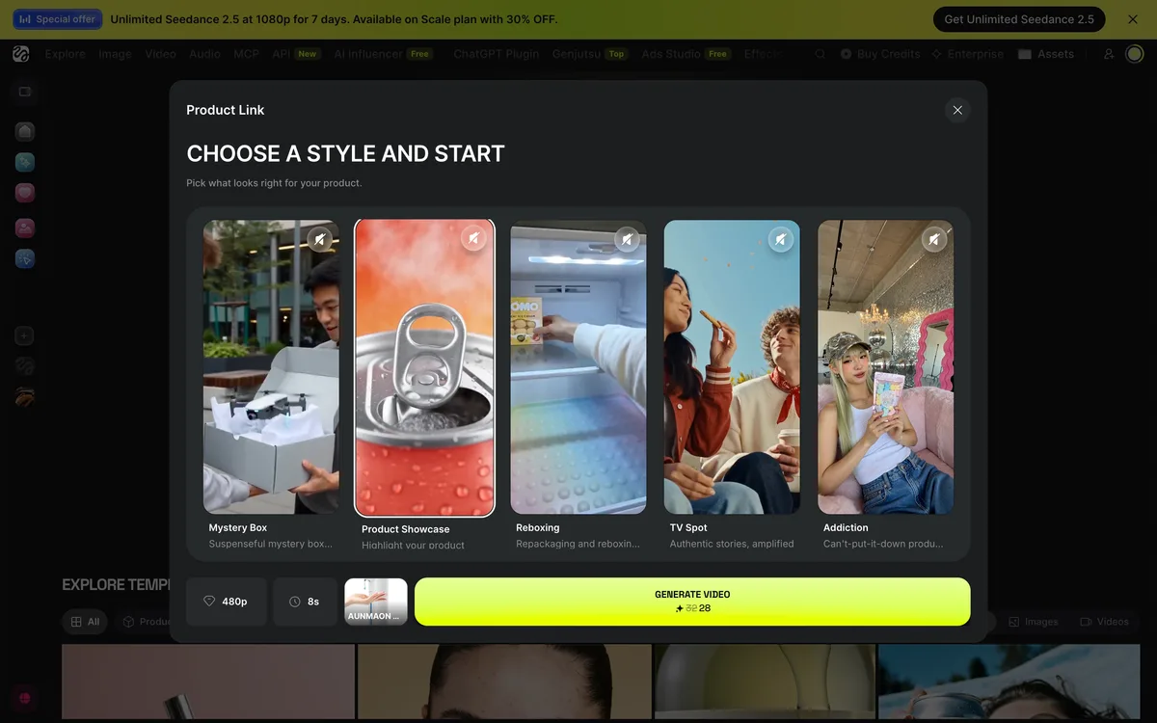1157x723 pixels.
Task: Open the ChatGPT Plugin nav item
Action: (496, 54)
